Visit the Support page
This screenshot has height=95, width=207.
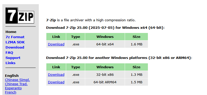(13, 58)
